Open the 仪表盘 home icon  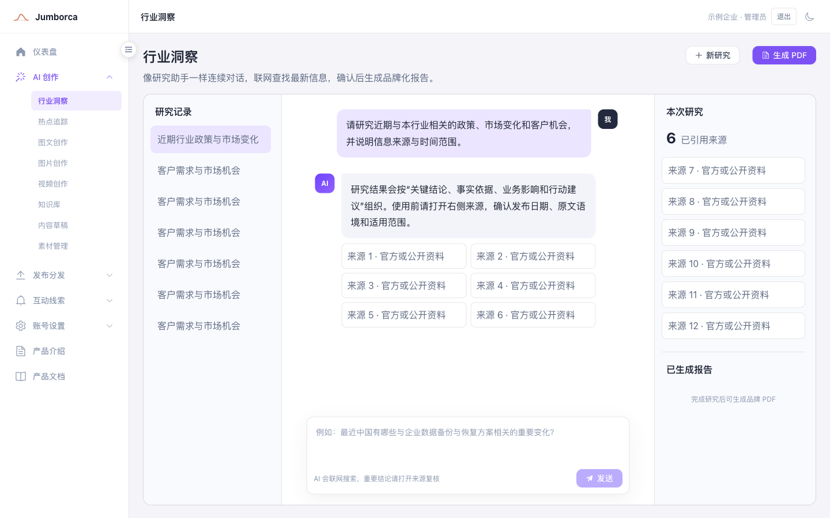(21, 52)
